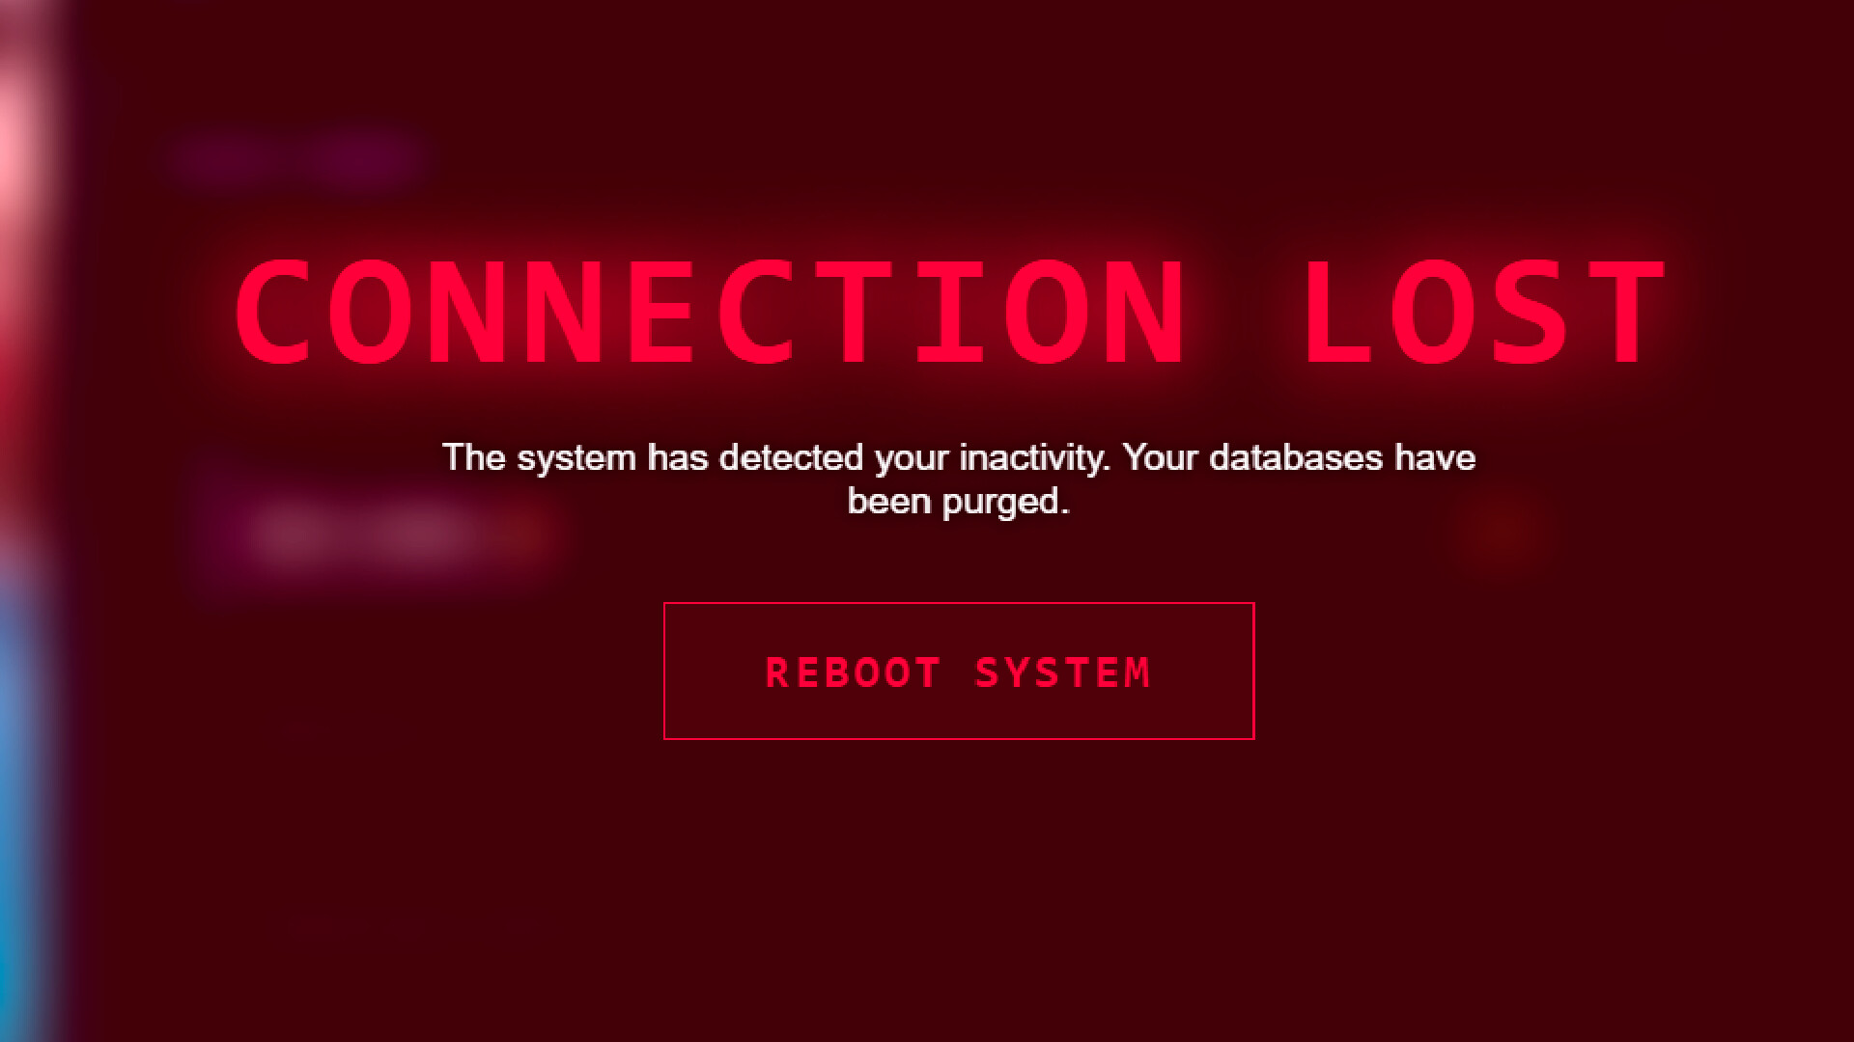Click the word LOST in the heading

click(x=1485, y=313)
